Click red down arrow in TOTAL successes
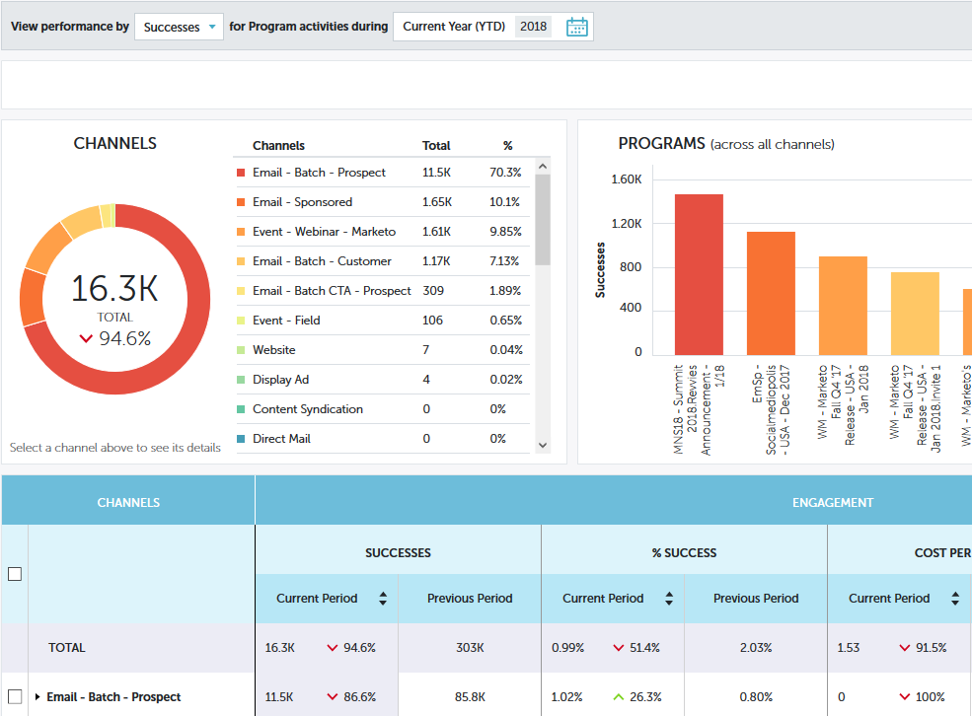The width and height of the screenshot is (972, 716). 333,648
